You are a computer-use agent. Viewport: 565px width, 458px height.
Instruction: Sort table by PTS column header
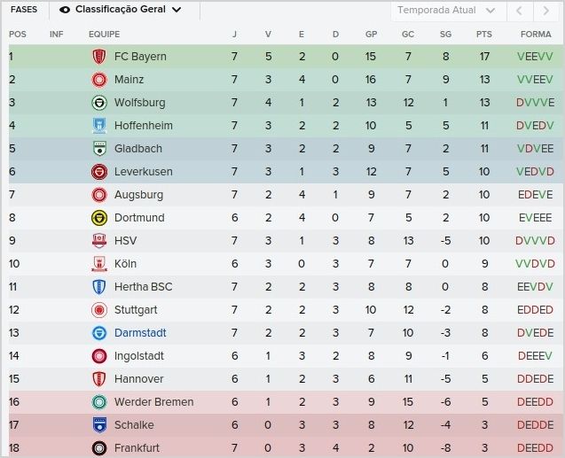click(484, 35)
